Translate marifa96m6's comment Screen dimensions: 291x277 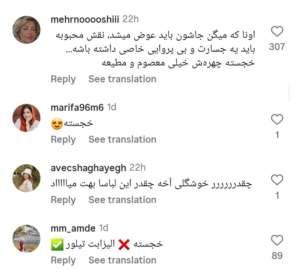pos(122,140)
